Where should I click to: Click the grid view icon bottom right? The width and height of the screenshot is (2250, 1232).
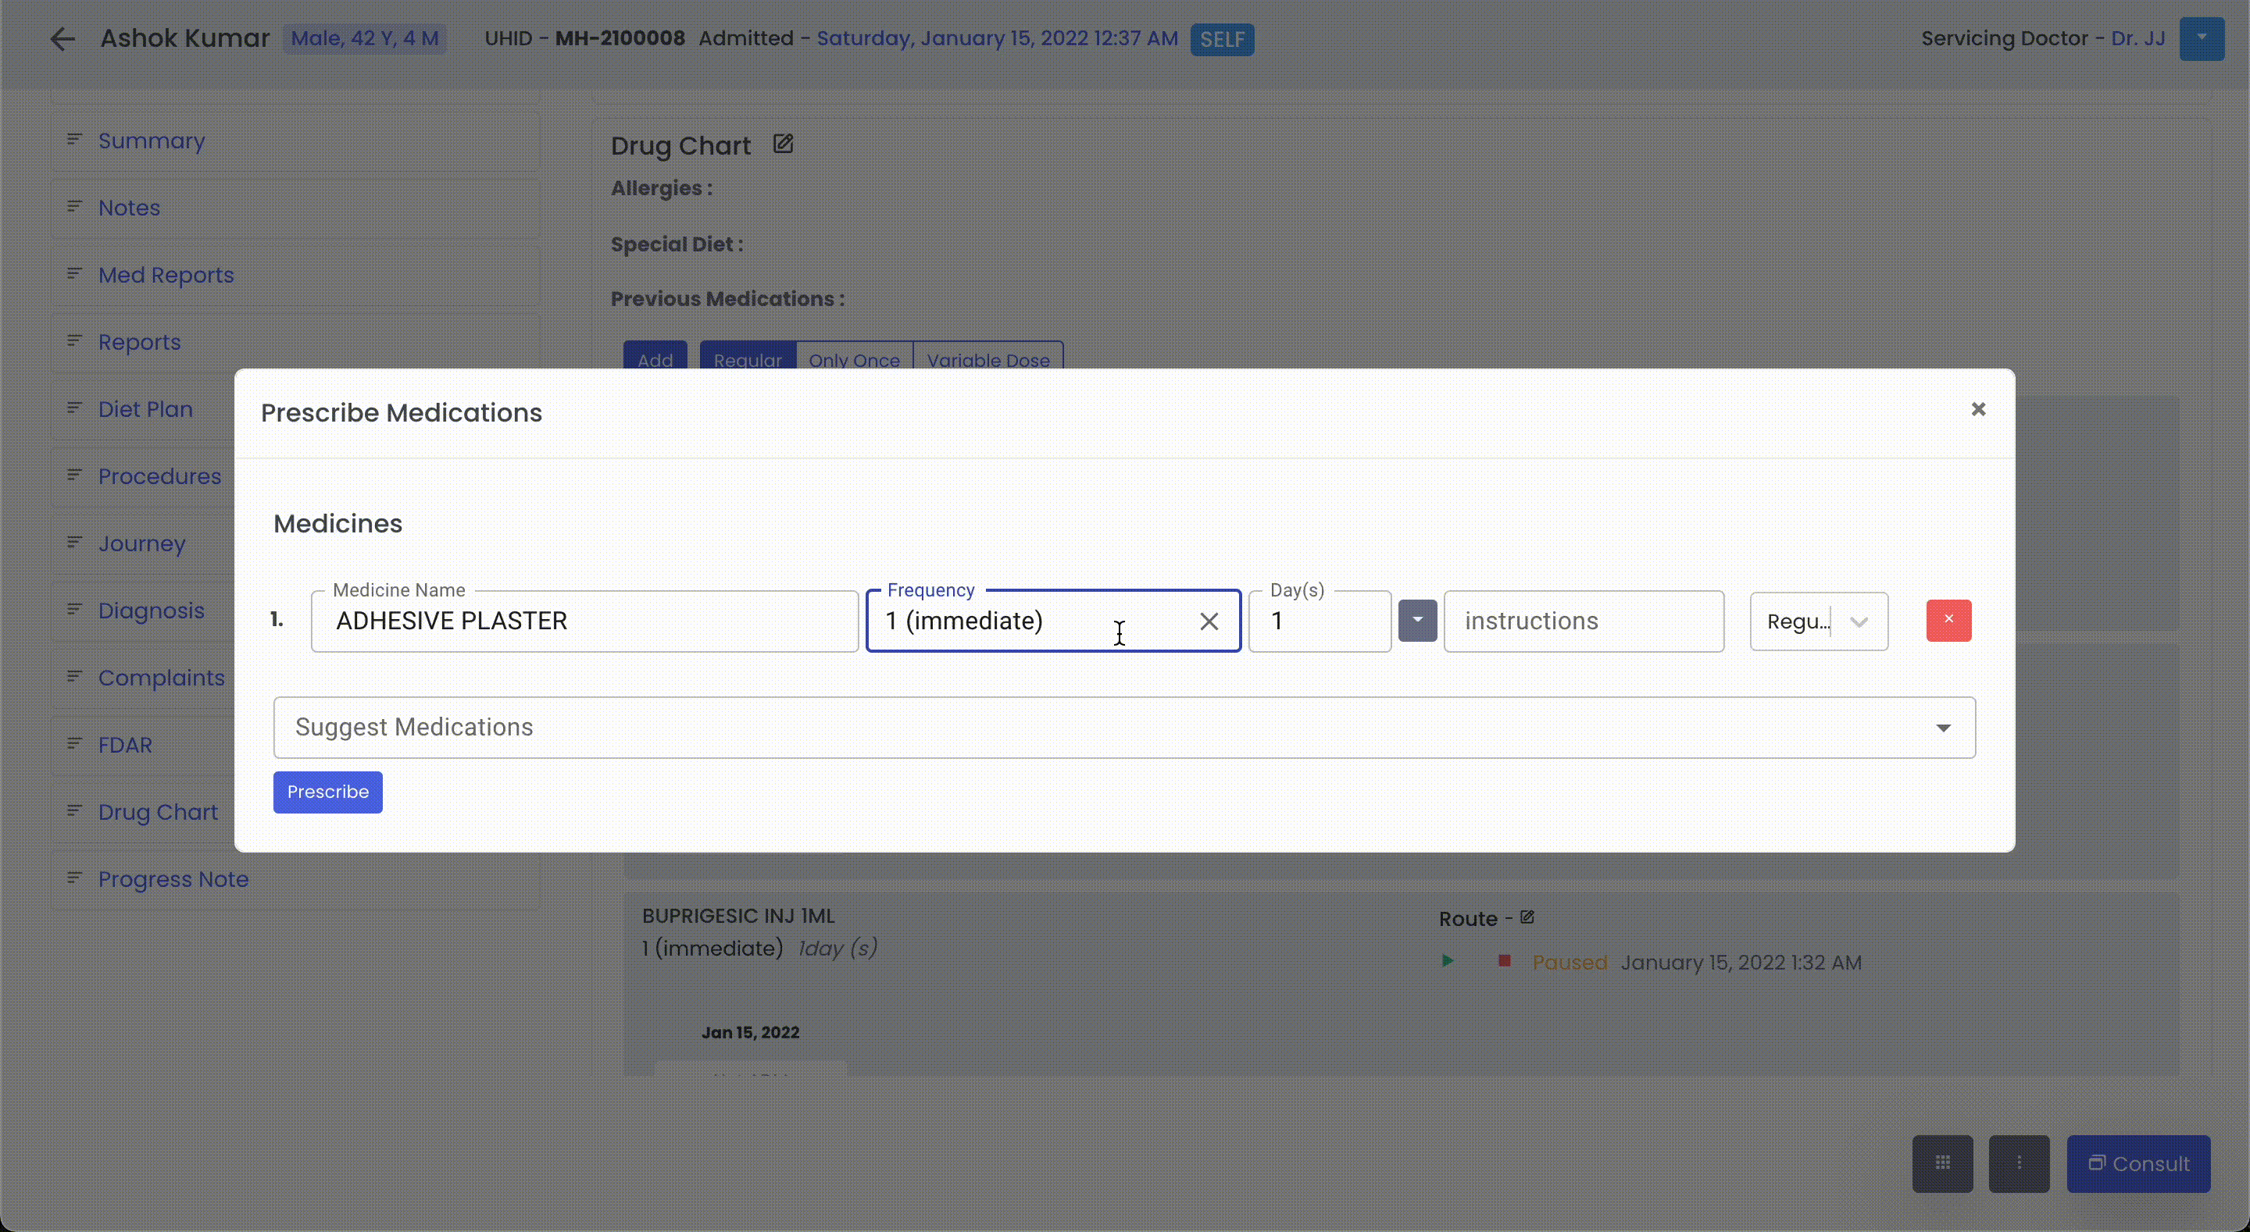[x=1943, y=1164]
